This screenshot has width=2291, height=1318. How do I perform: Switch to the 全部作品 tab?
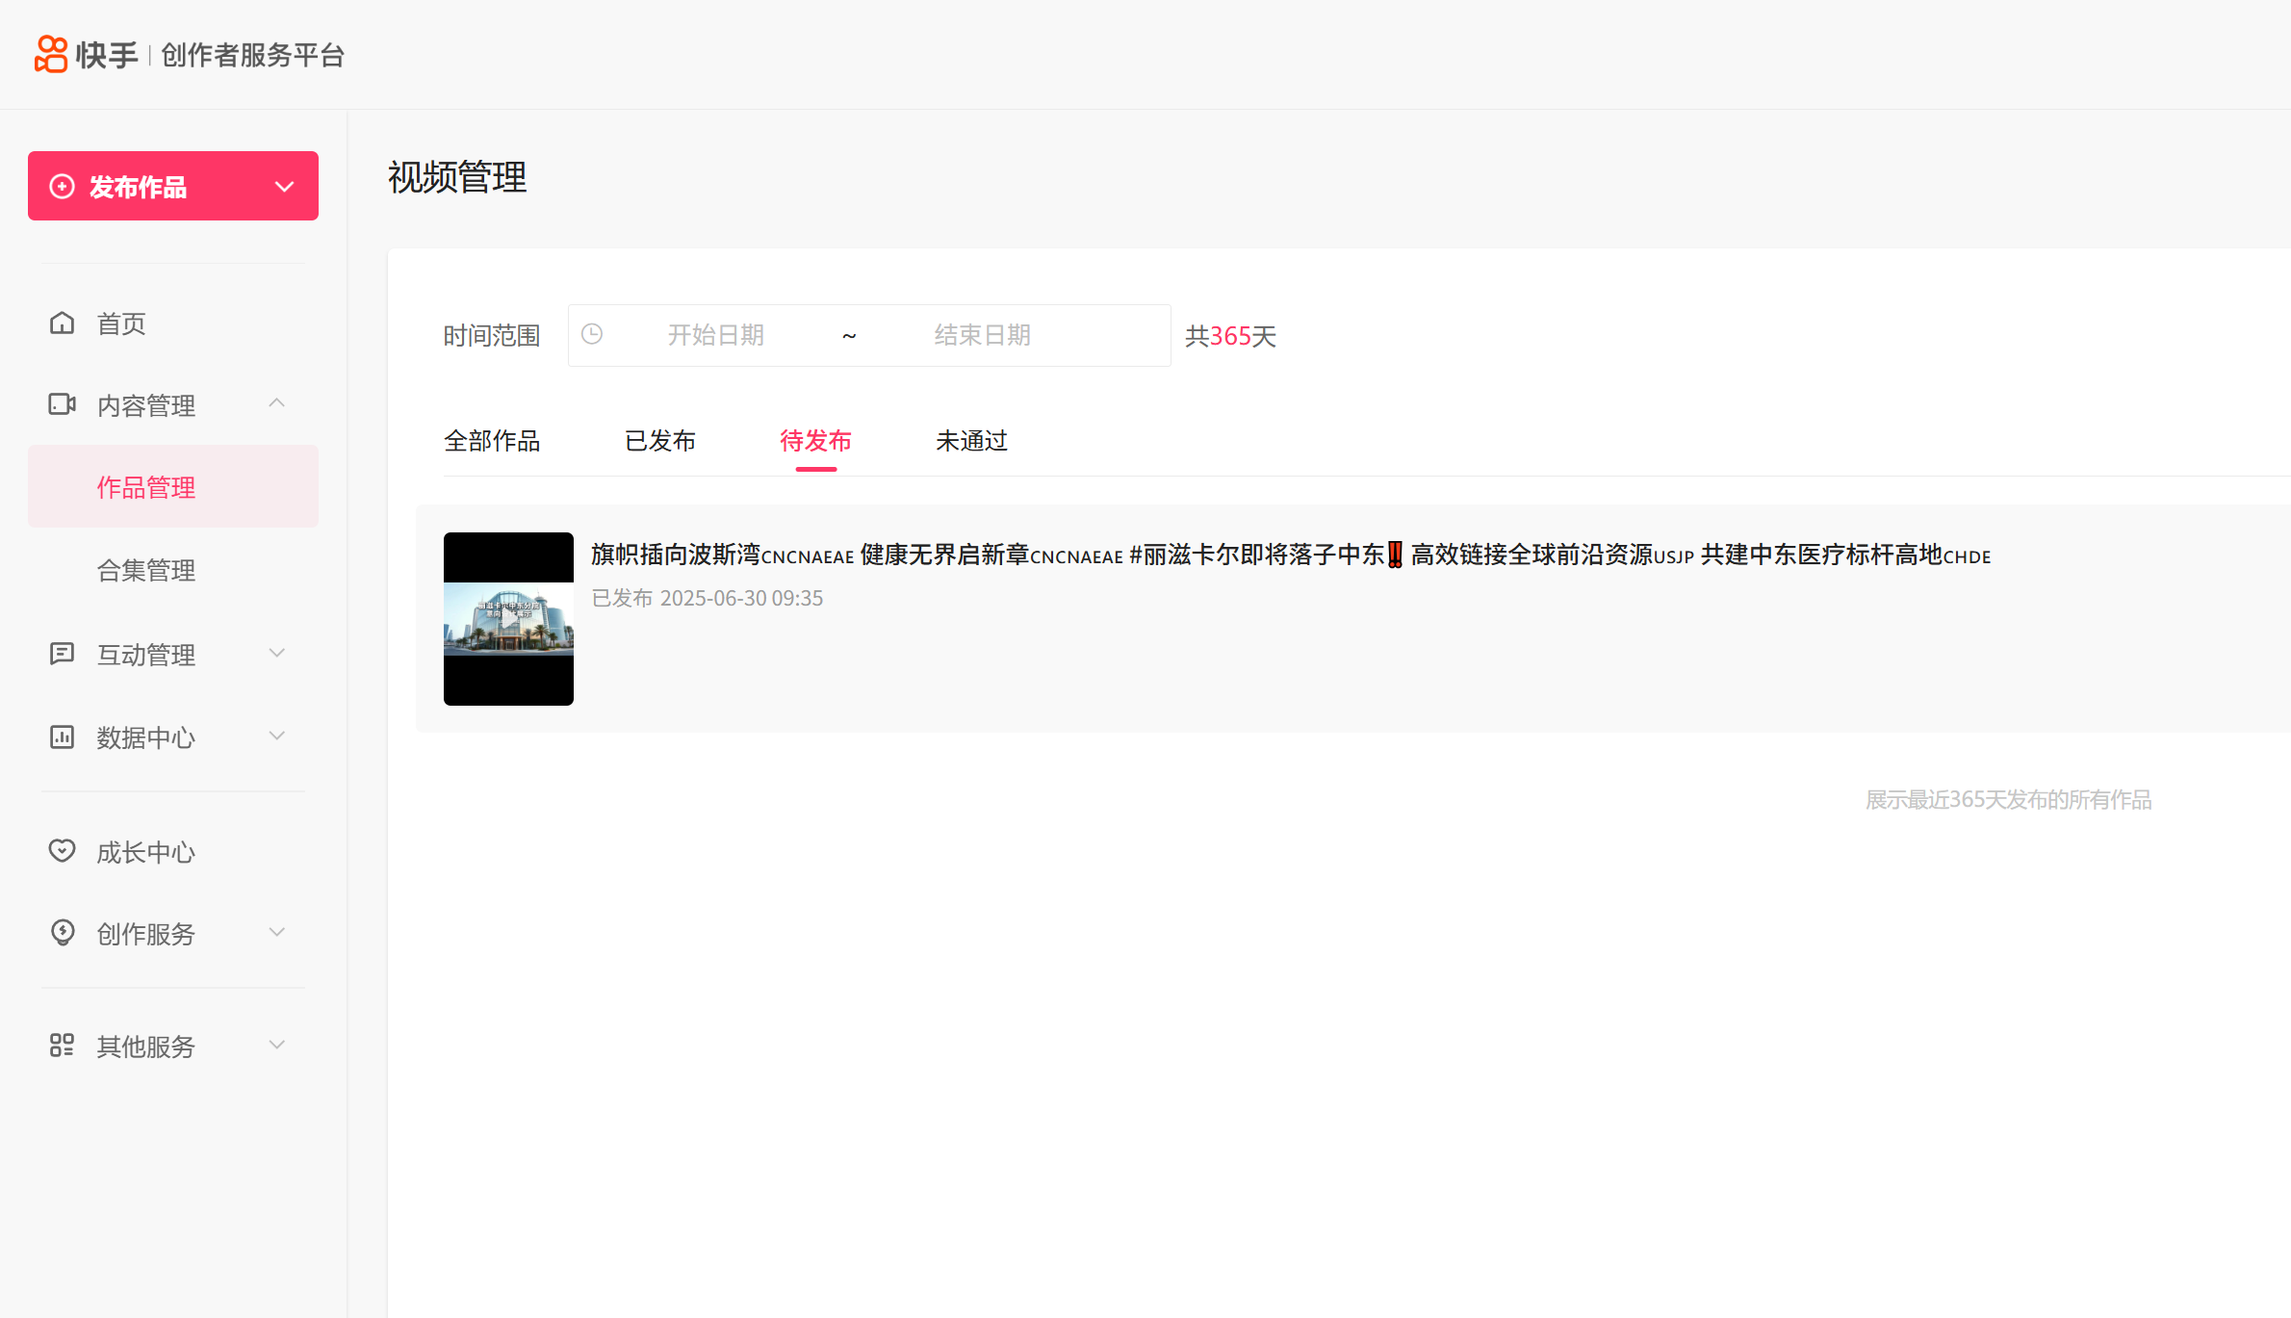pos(492,441)
